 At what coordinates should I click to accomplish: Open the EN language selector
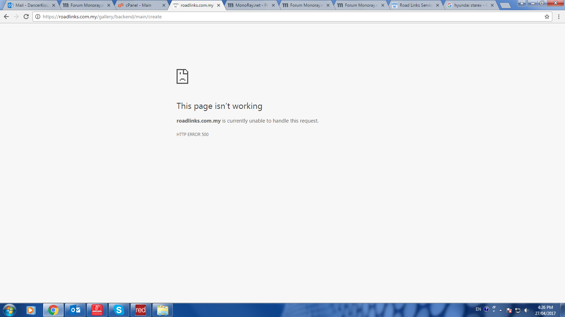(x=479, y=309)
